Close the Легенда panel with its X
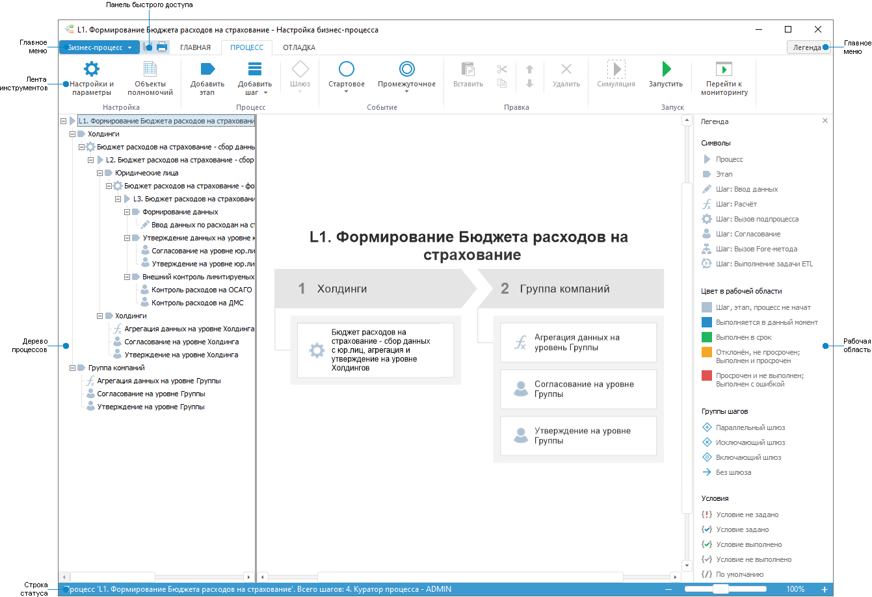Viewport: 872px width, 597px height. pos(825,120)
